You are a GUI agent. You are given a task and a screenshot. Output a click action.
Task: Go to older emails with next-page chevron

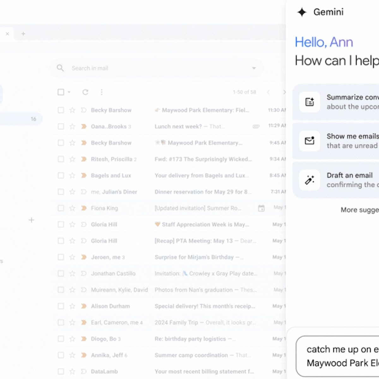click(x=284, y=92)
